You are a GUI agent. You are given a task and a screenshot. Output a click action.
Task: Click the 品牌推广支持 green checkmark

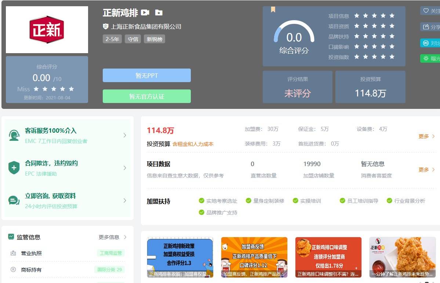click(201, 212)
